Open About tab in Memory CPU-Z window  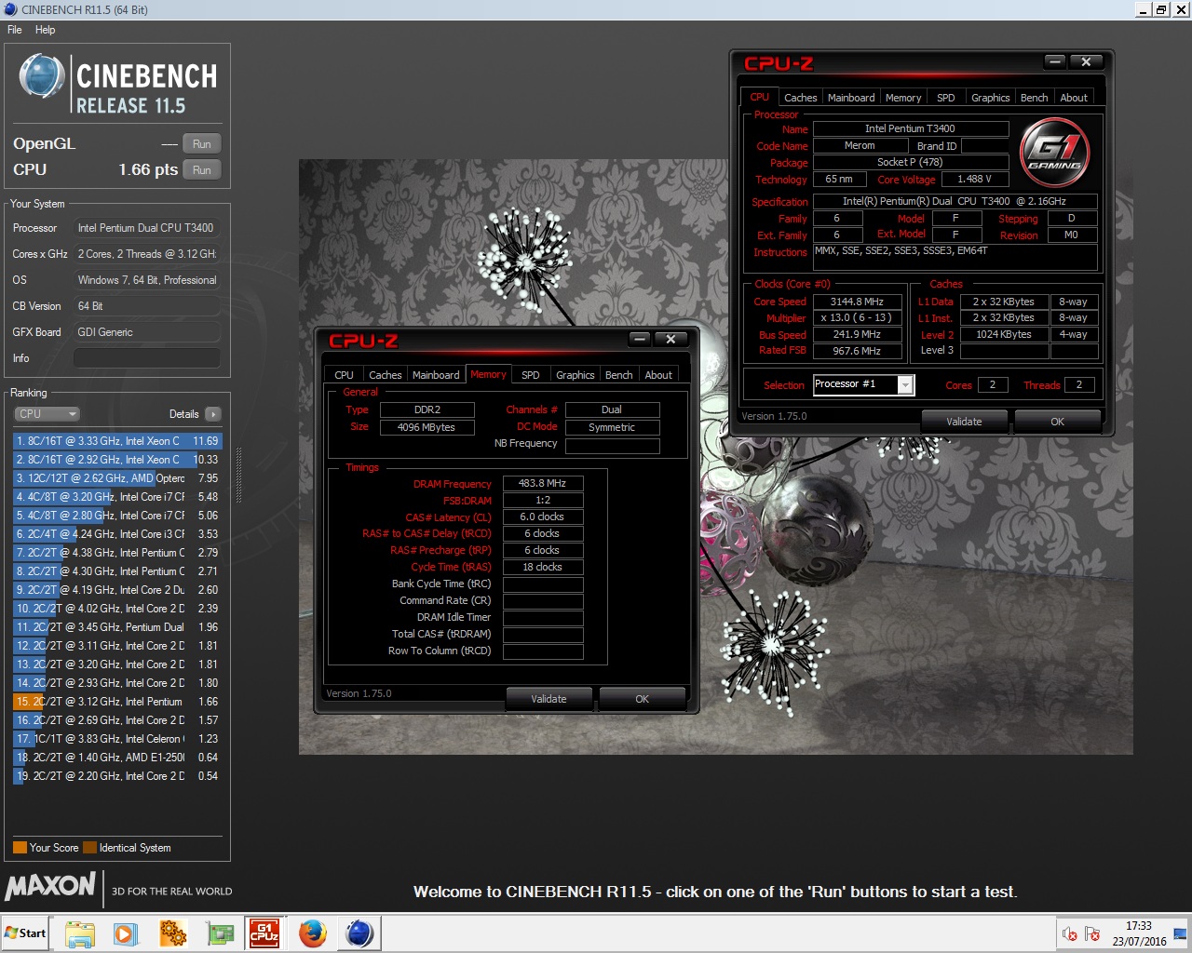(658, 375)
